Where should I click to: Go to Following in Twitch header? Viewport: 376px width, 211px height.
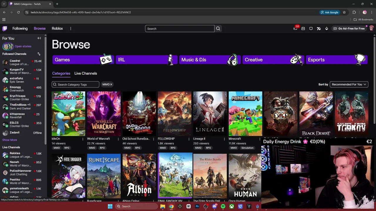point(20,28)
